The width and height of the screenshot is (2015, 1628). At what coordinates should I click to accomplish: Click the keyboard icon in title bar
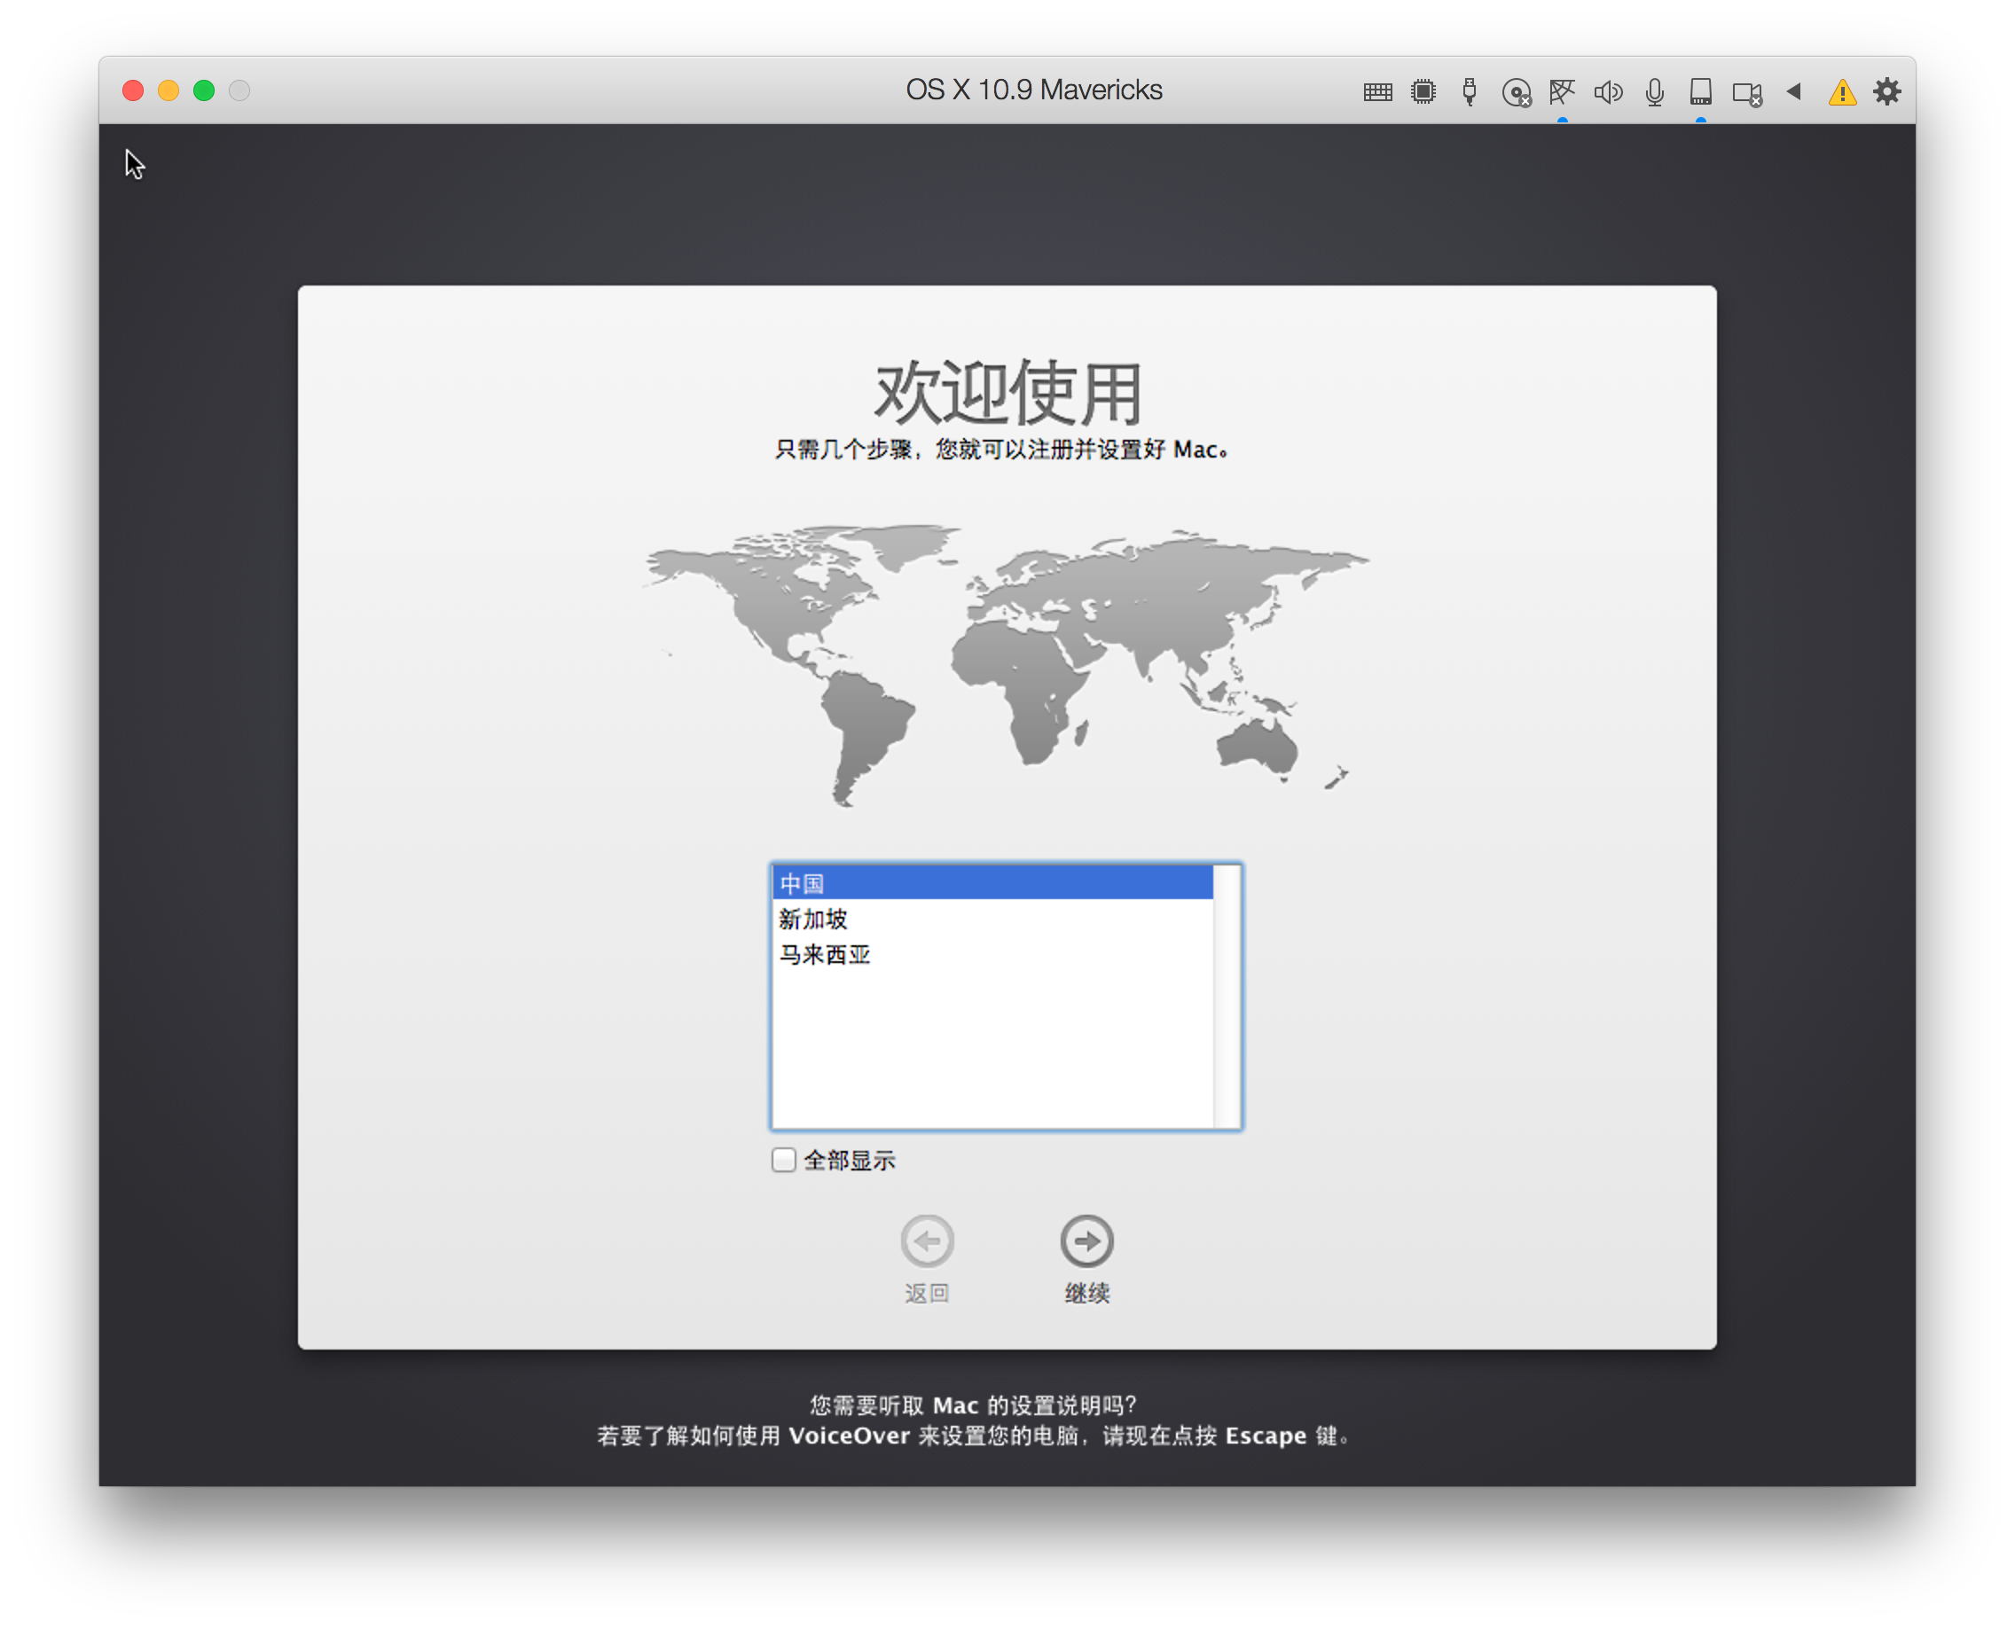point(1377,92)
